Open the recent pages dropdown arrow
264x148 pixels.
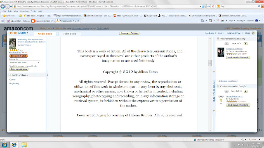click(11, 7)
